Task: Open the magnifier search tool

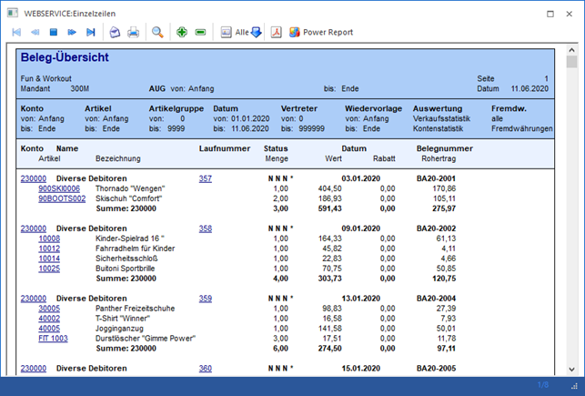Action: (157, 32)
